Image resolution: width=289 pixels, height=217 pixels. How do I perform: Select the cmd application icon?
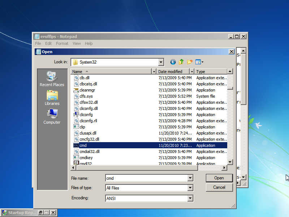(x=76, y=145)
